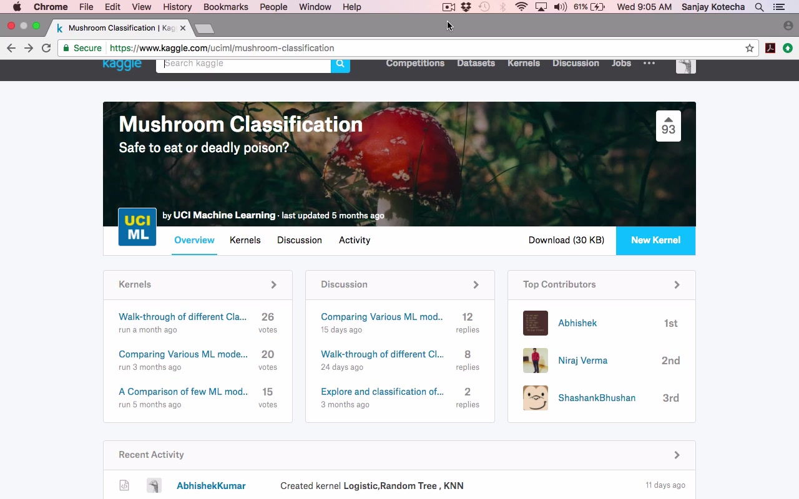Click the kernel file icon beside AbhishekKumar

(124, 485)
